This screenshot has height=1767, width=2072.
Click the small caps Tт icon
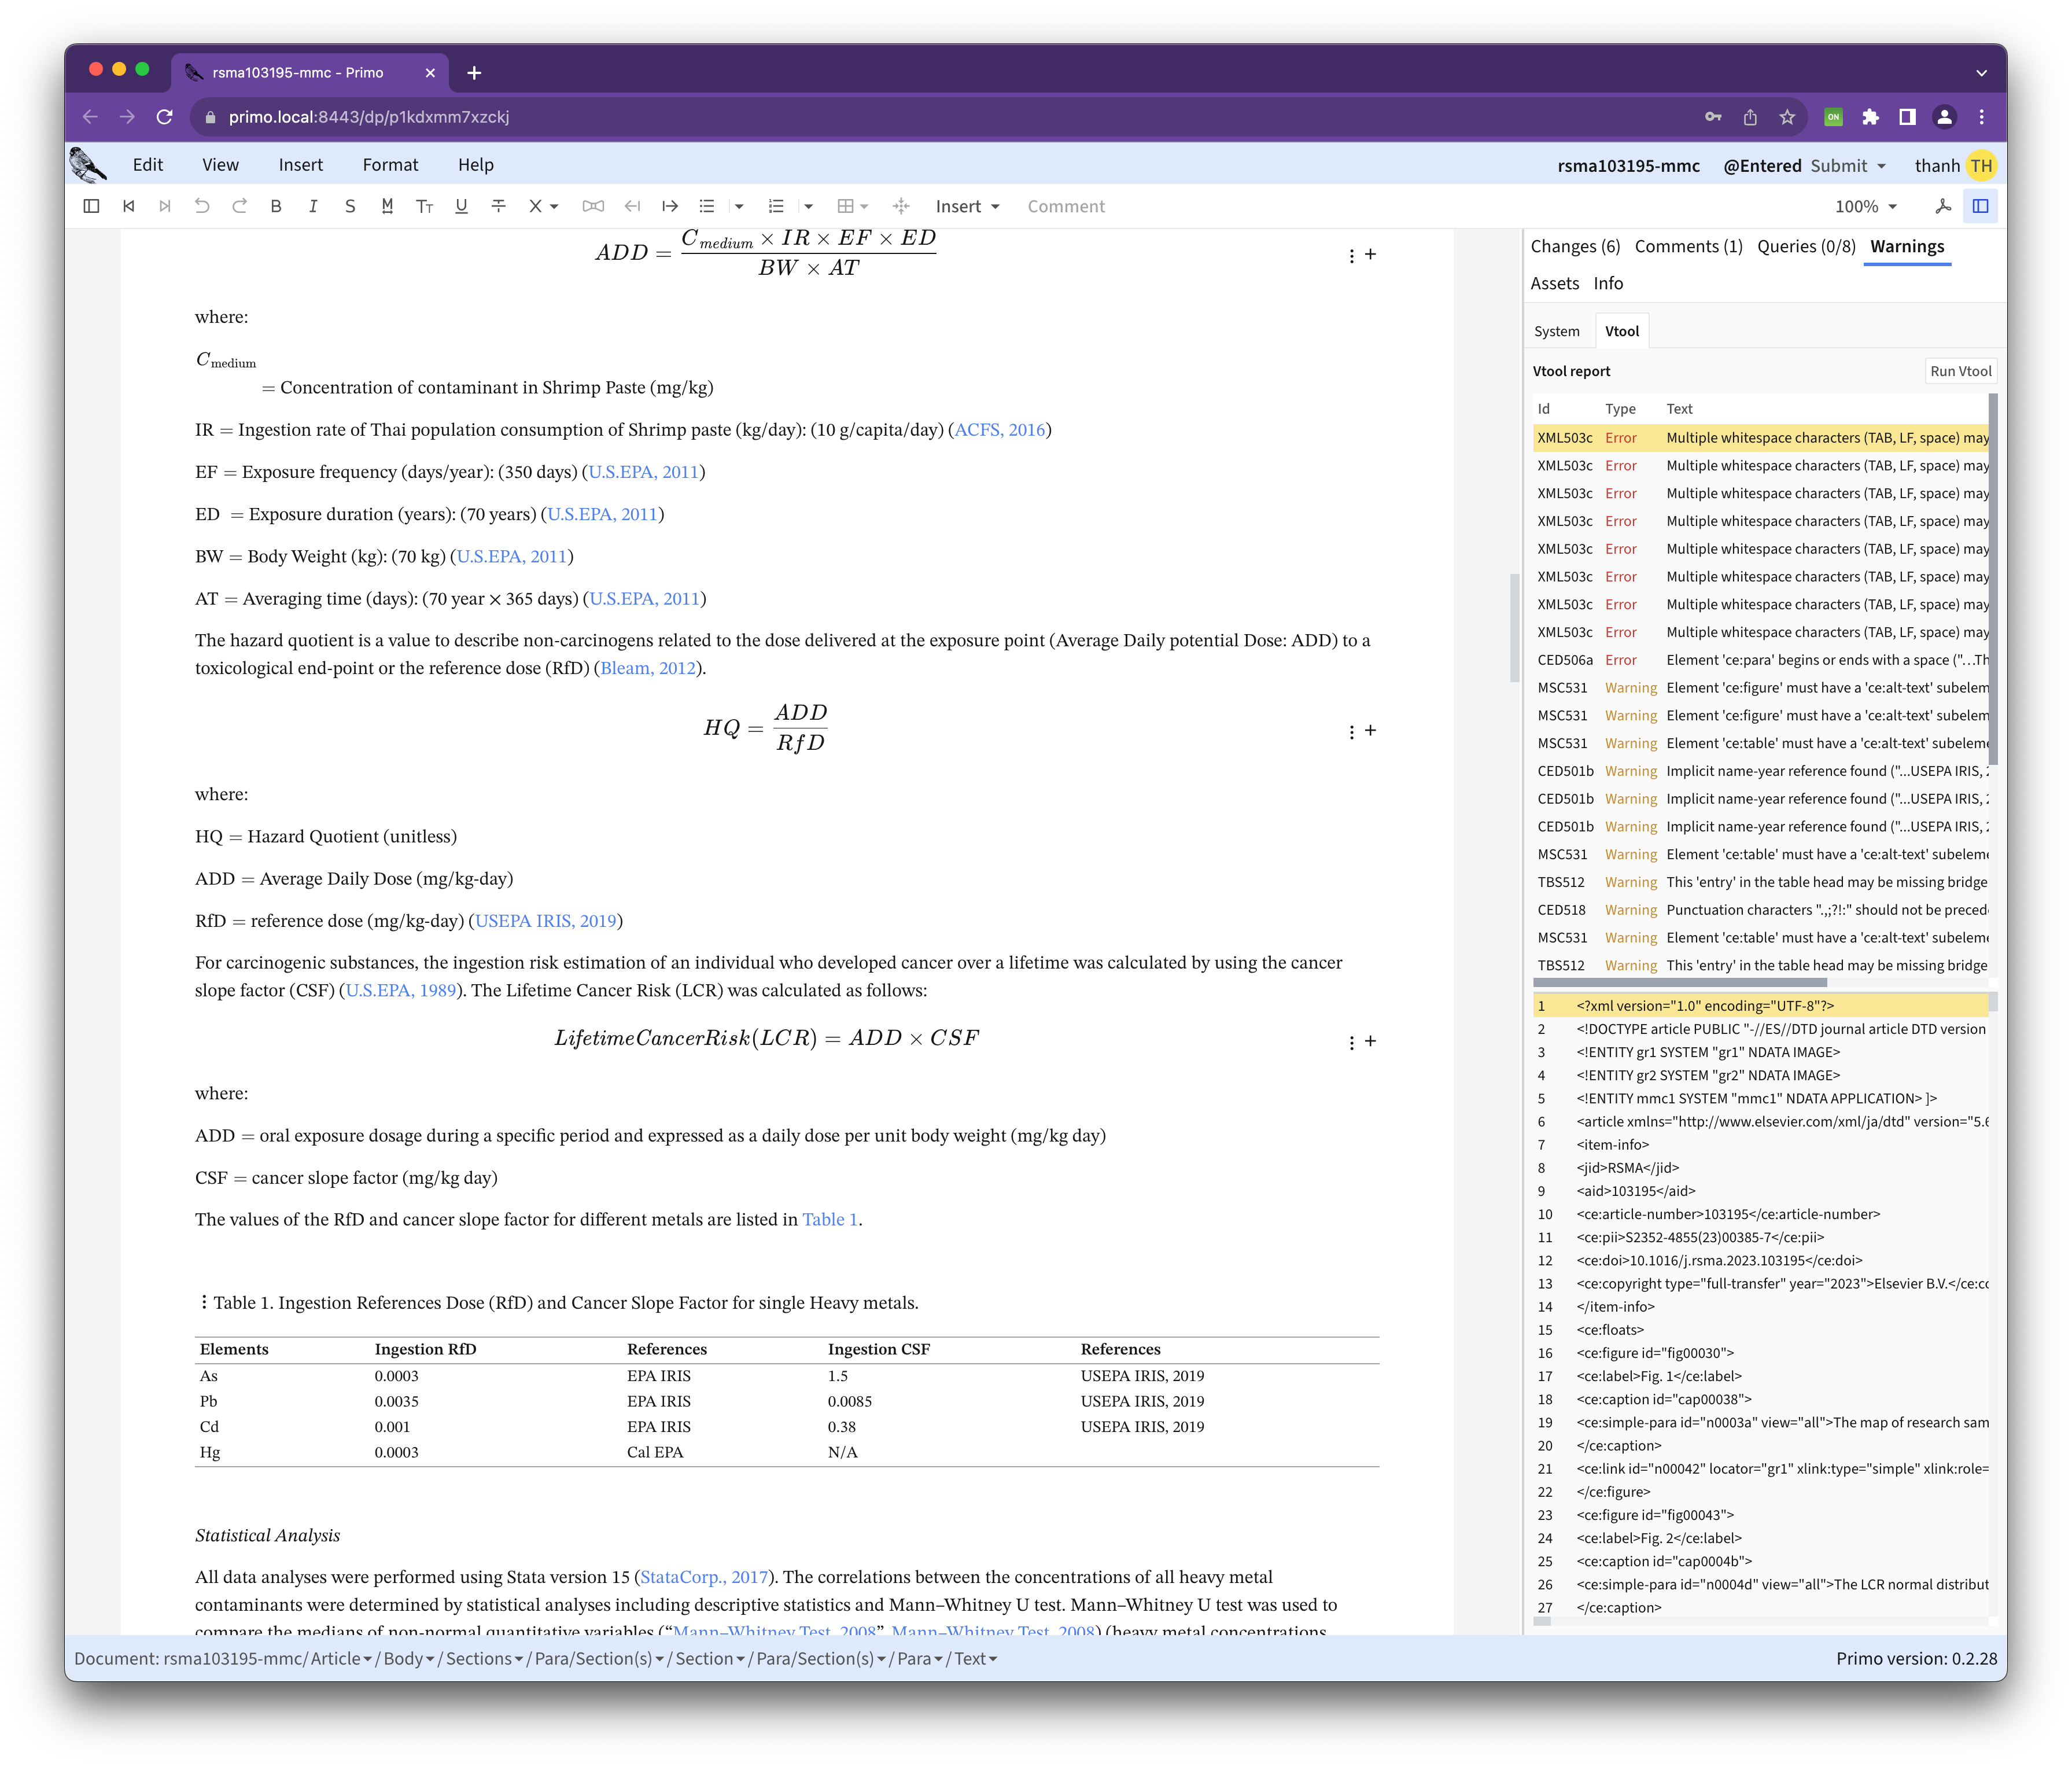tap(424, 206)
